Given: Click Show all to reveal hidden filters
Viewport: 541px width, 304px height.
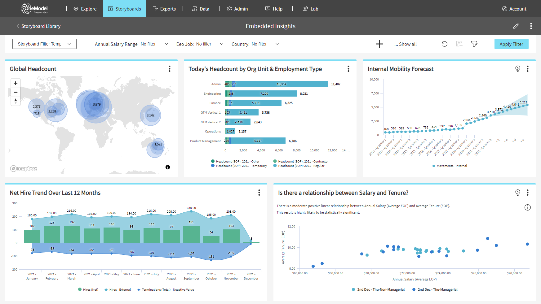Looking at the screenshot, I should click(405, 44).
